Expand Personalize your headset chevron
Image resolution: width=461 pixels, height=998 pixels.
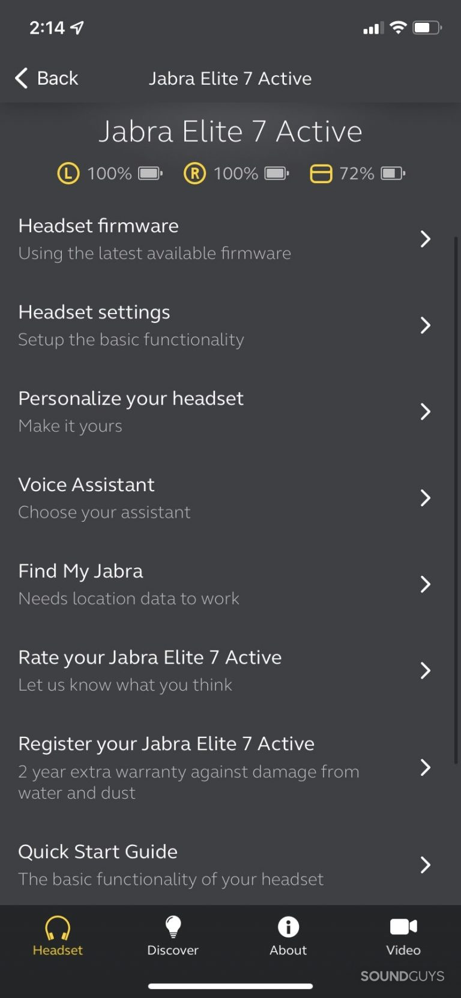point(425,412)
